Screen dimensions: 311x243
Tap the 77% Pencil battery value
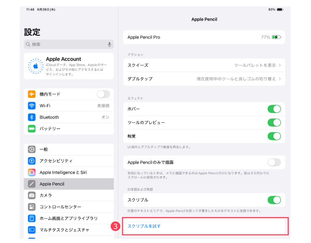(x=265, y=37)
